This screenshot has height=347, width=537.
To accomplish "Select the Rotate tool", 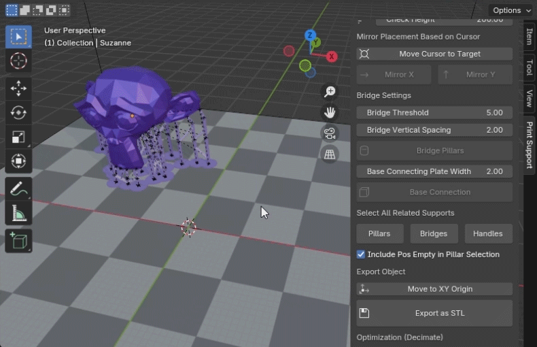I will [x=18, y=112].
